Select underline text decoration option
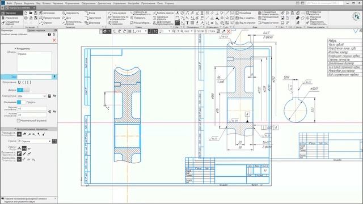The height and width of the screenshot is (204, 363). [x=19, y=82]
